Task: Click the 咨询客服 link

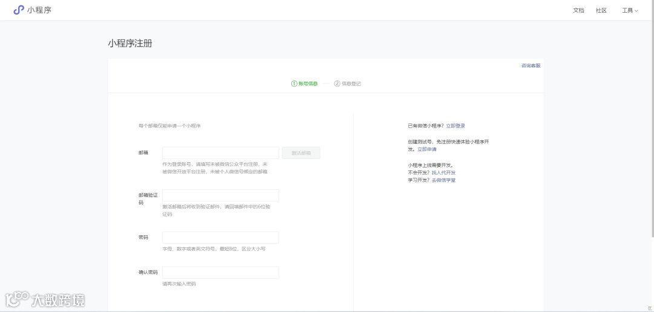Action: tap(530, 66)
